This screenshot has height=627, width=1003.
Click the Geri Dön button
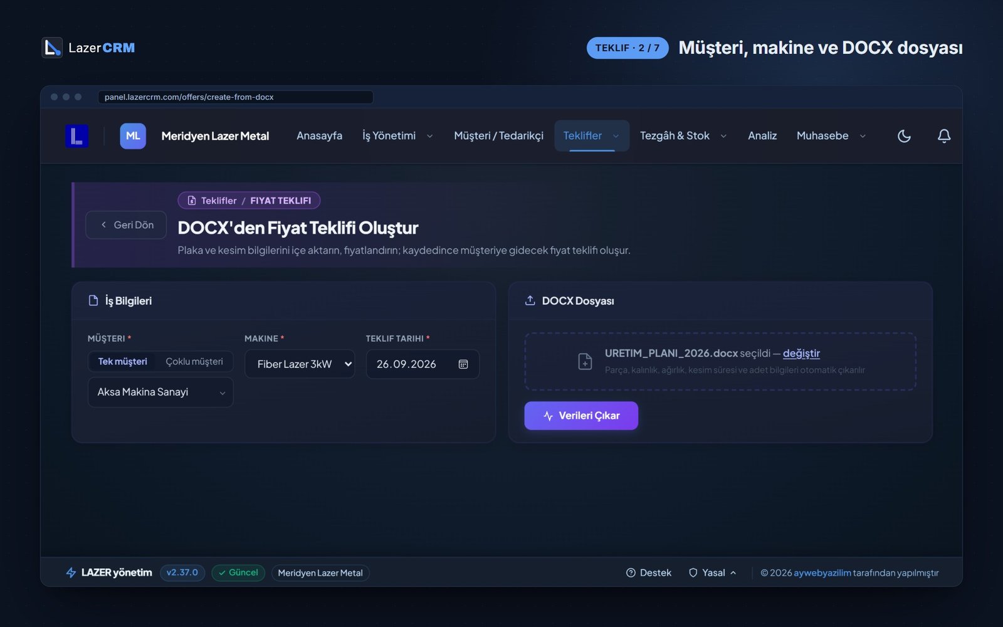point(126,225)
